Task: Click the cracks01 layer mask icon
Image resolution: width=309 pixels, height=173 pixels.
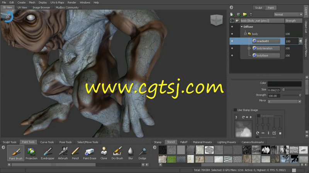Action: 255,41
